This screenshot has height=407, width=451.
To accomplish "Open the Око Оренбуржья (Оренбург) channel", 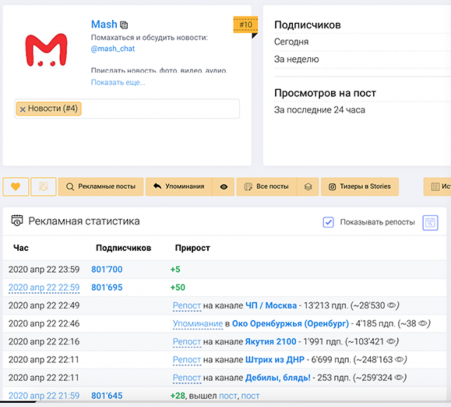I will point(290,324).
